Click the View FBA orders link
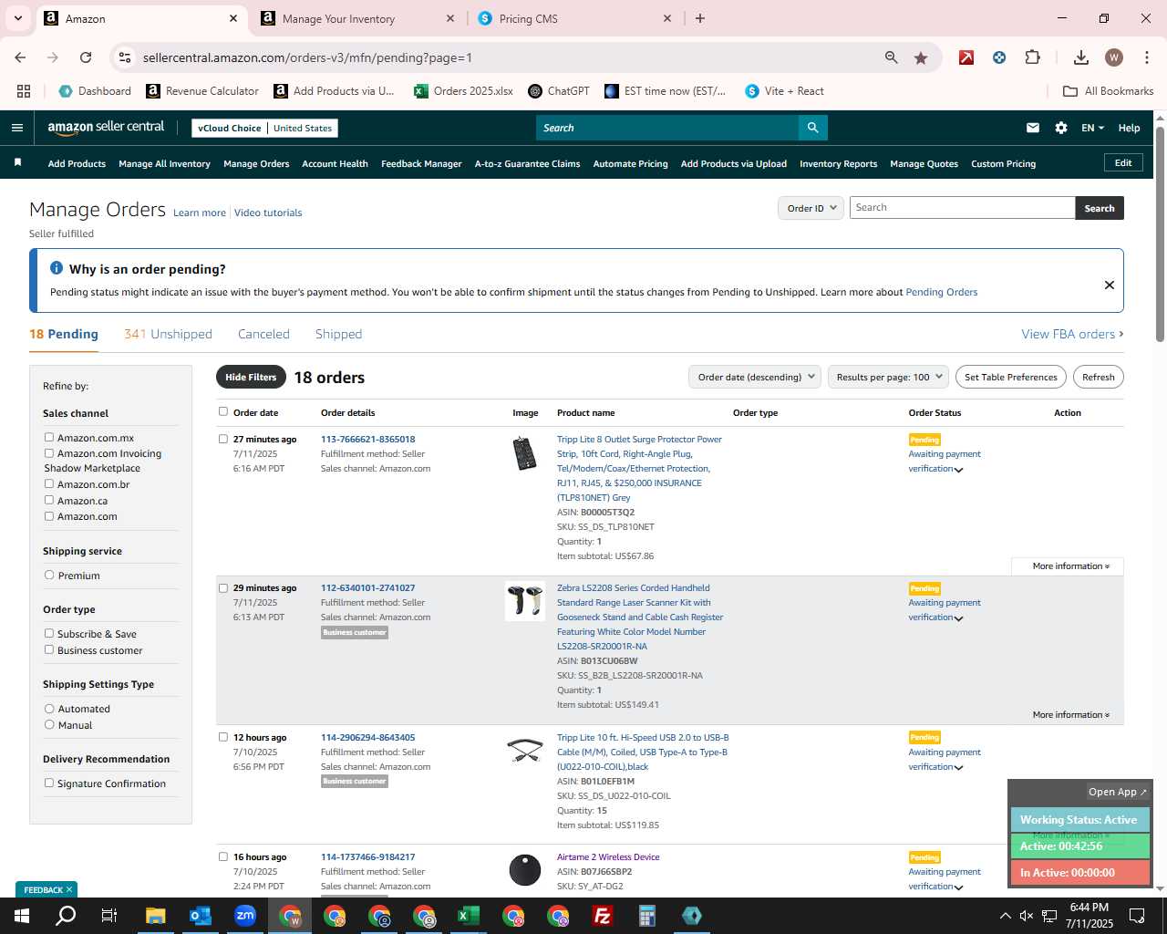The height and width of the screenshot is (934, 1167). click(1072, 334)
